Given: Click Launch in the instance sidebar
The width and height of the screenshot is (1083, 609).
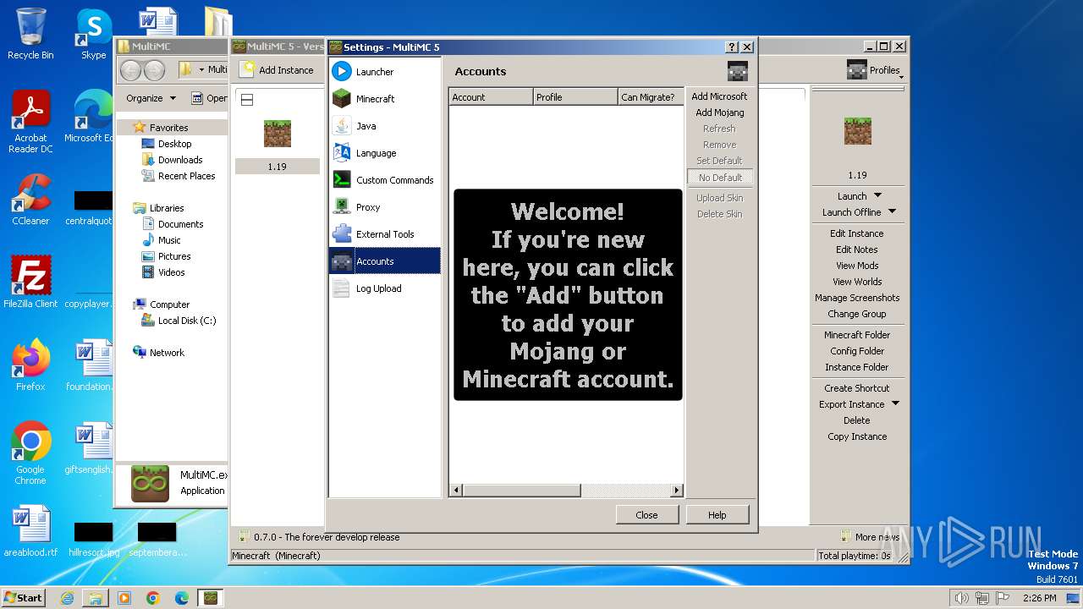Looking at the screenshot, I should point(851,196).
